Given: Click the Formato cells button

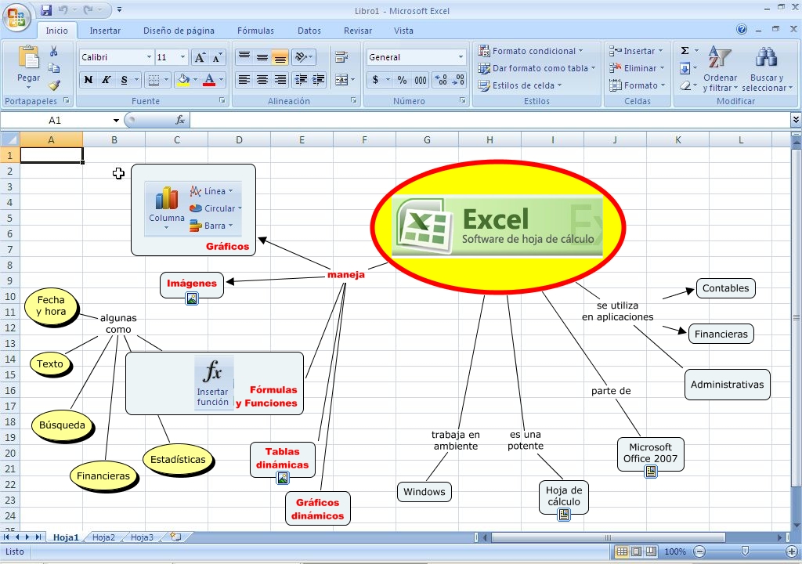Looking at the screenshot, I should tap(637, 85).
